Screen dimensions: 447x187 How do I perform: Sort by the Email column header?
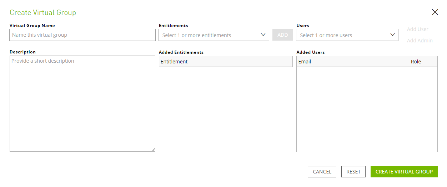tap(305, 62)
